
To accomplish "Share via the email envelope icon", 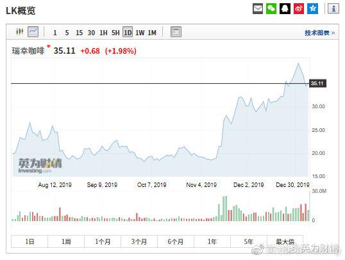I will (x=258, y=9).
